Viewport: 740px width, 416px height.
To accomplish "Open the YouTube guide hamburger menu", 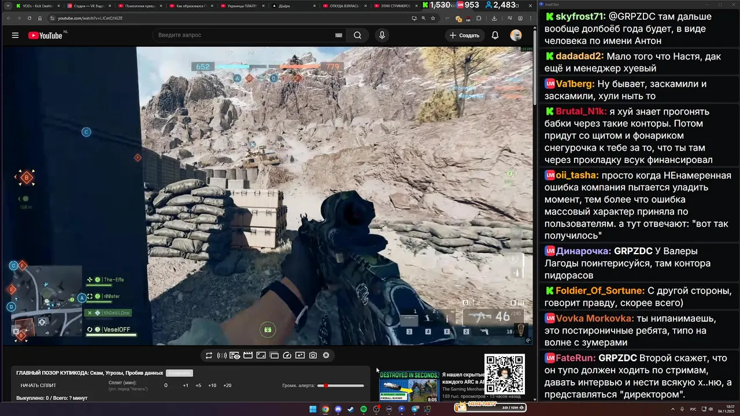I will (x=15, y=35).
